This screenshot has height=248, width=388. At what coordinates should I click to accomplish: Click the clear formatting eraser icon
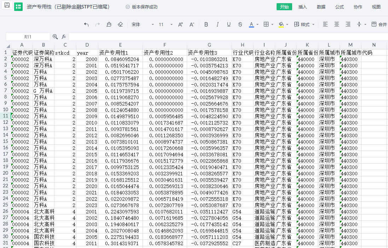click(x=120, y=24)
